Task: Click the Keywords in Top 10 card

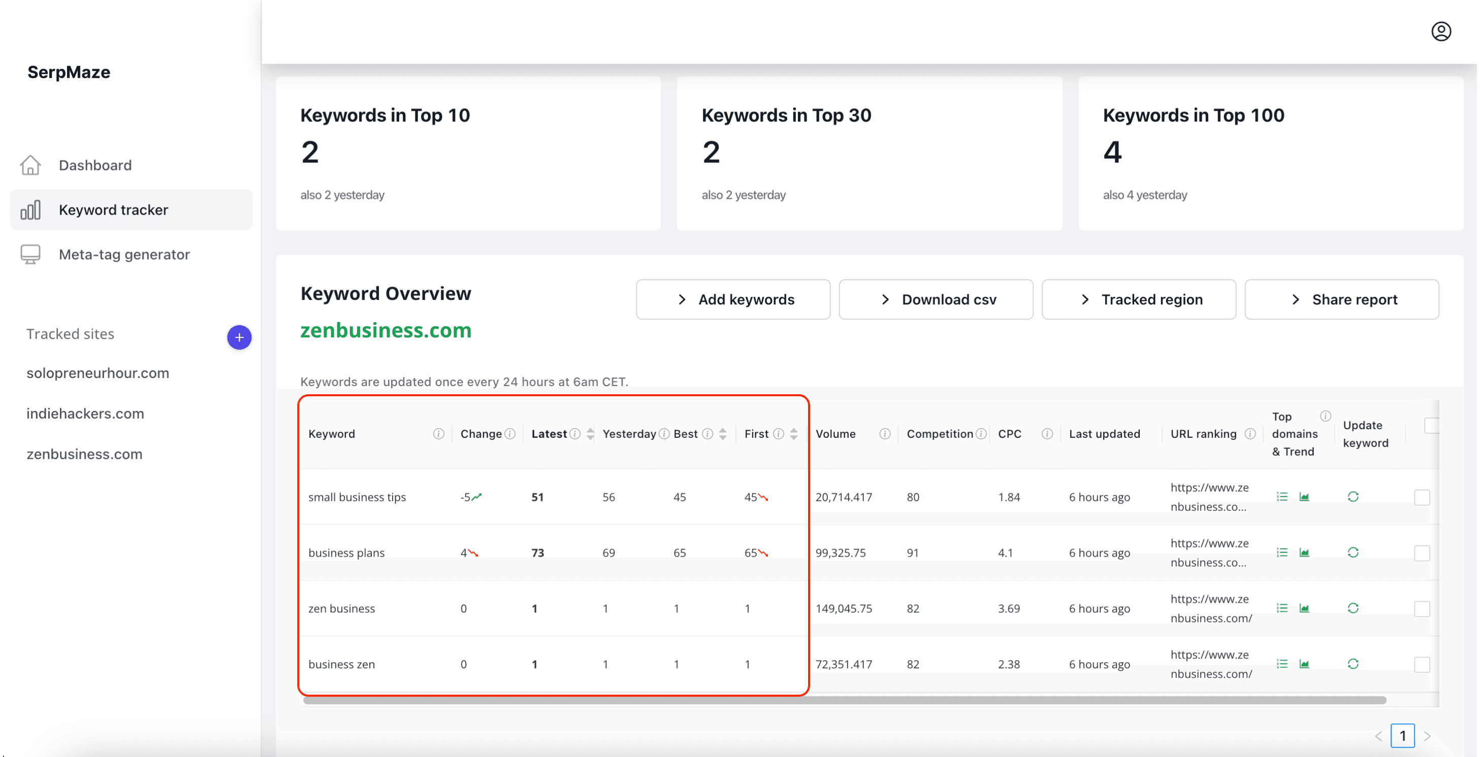Action: pos(468,154)
